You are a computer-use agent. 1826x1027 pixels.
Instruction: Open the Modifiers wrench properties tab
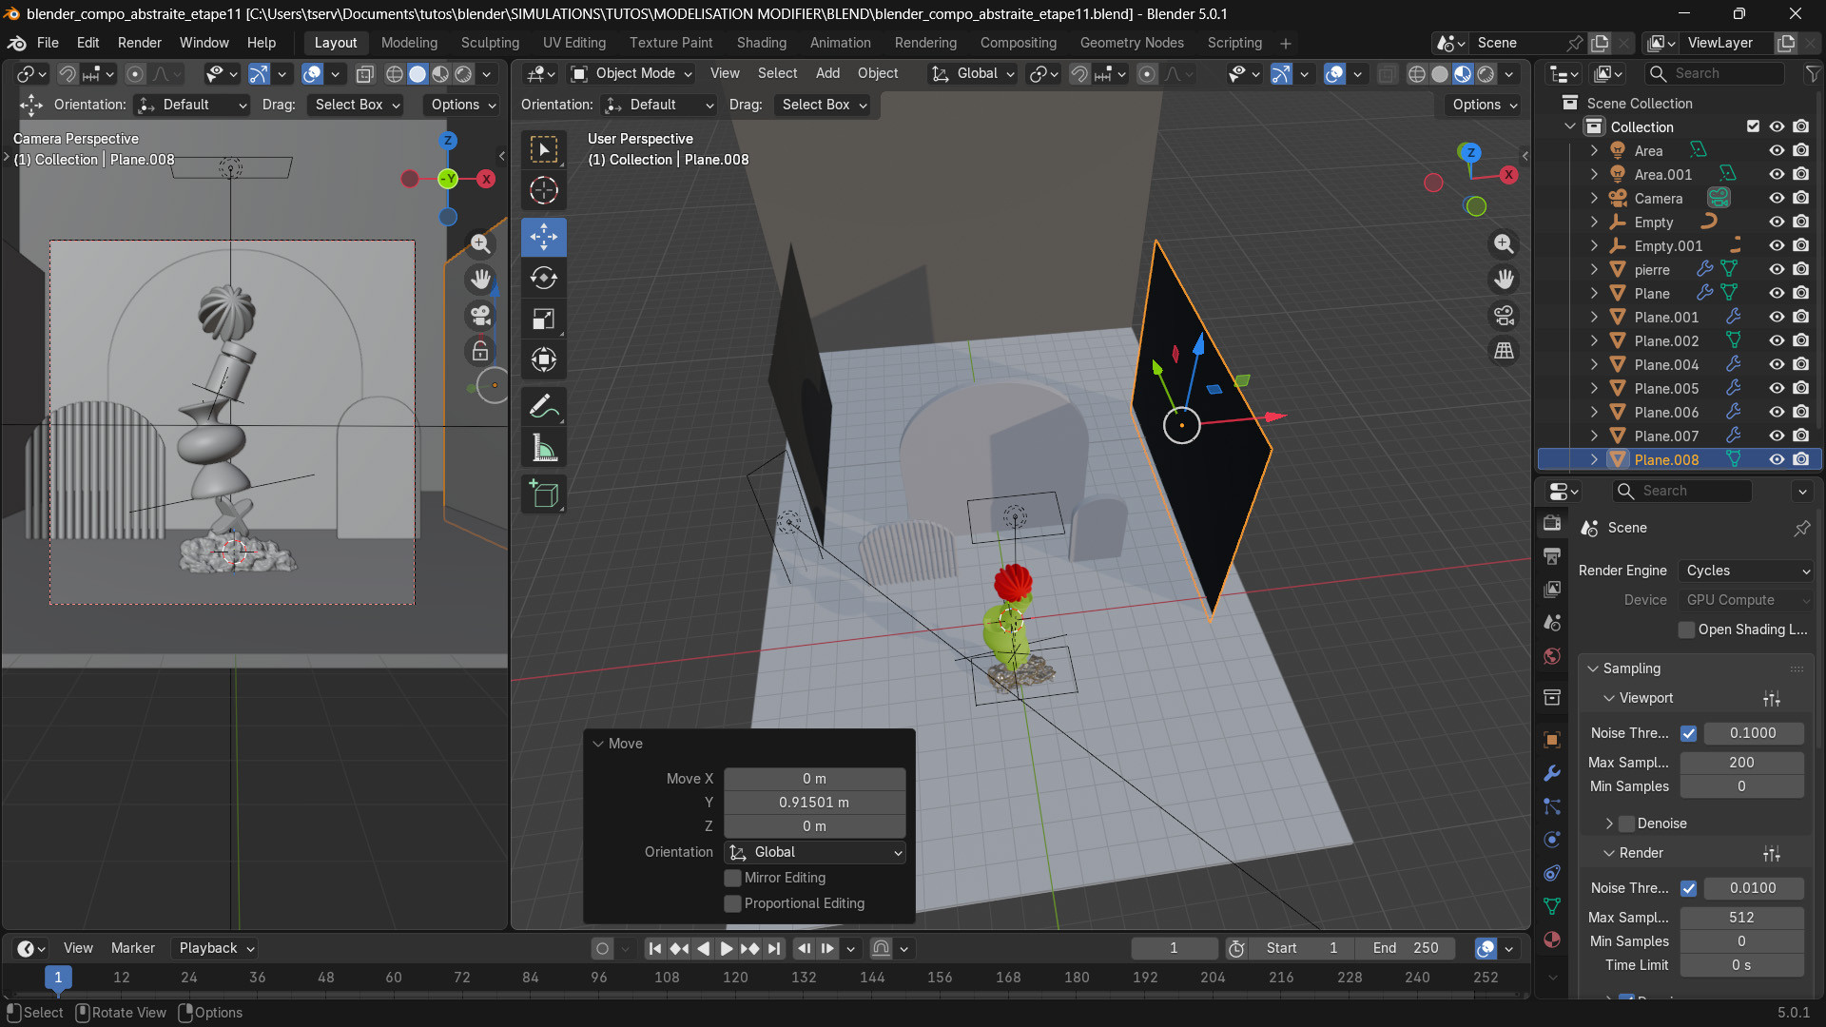coord(1552,773)
